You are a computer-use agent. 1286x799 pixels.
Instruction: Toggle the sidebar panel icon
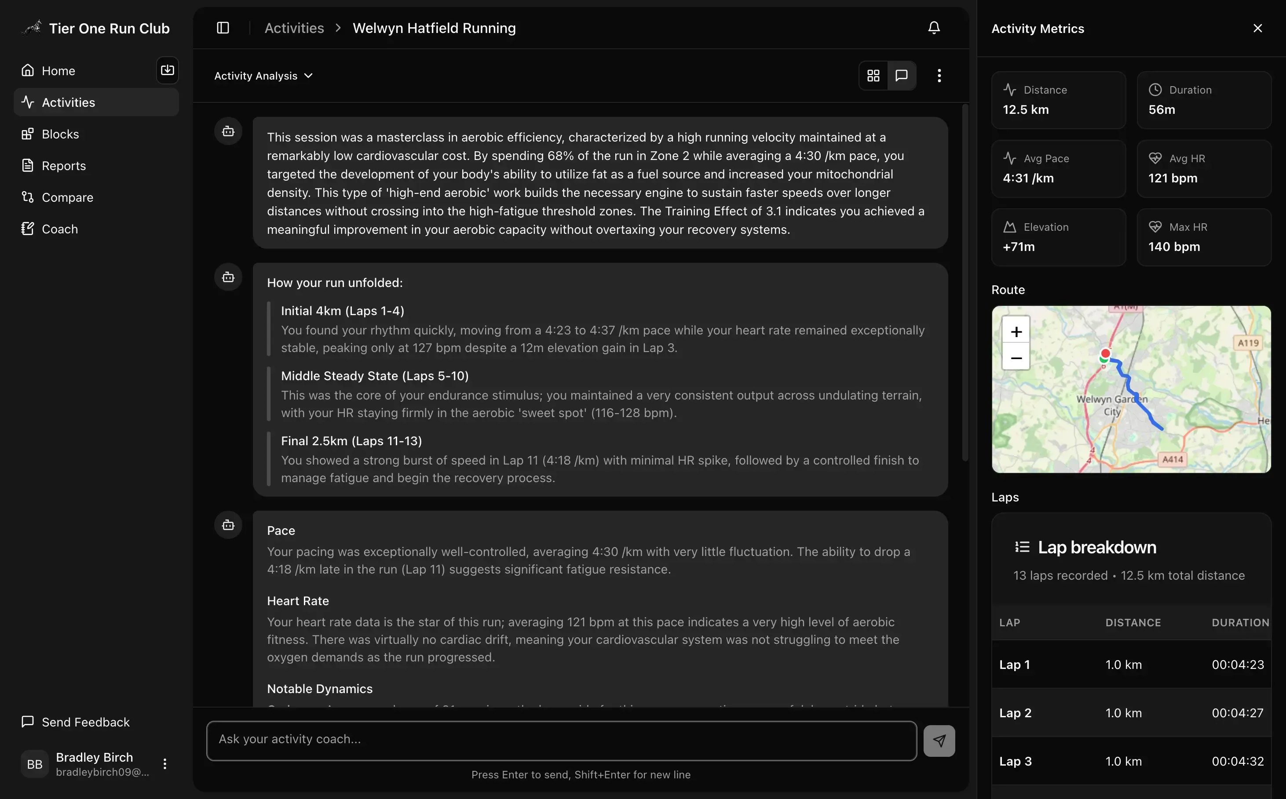point(223,28)
